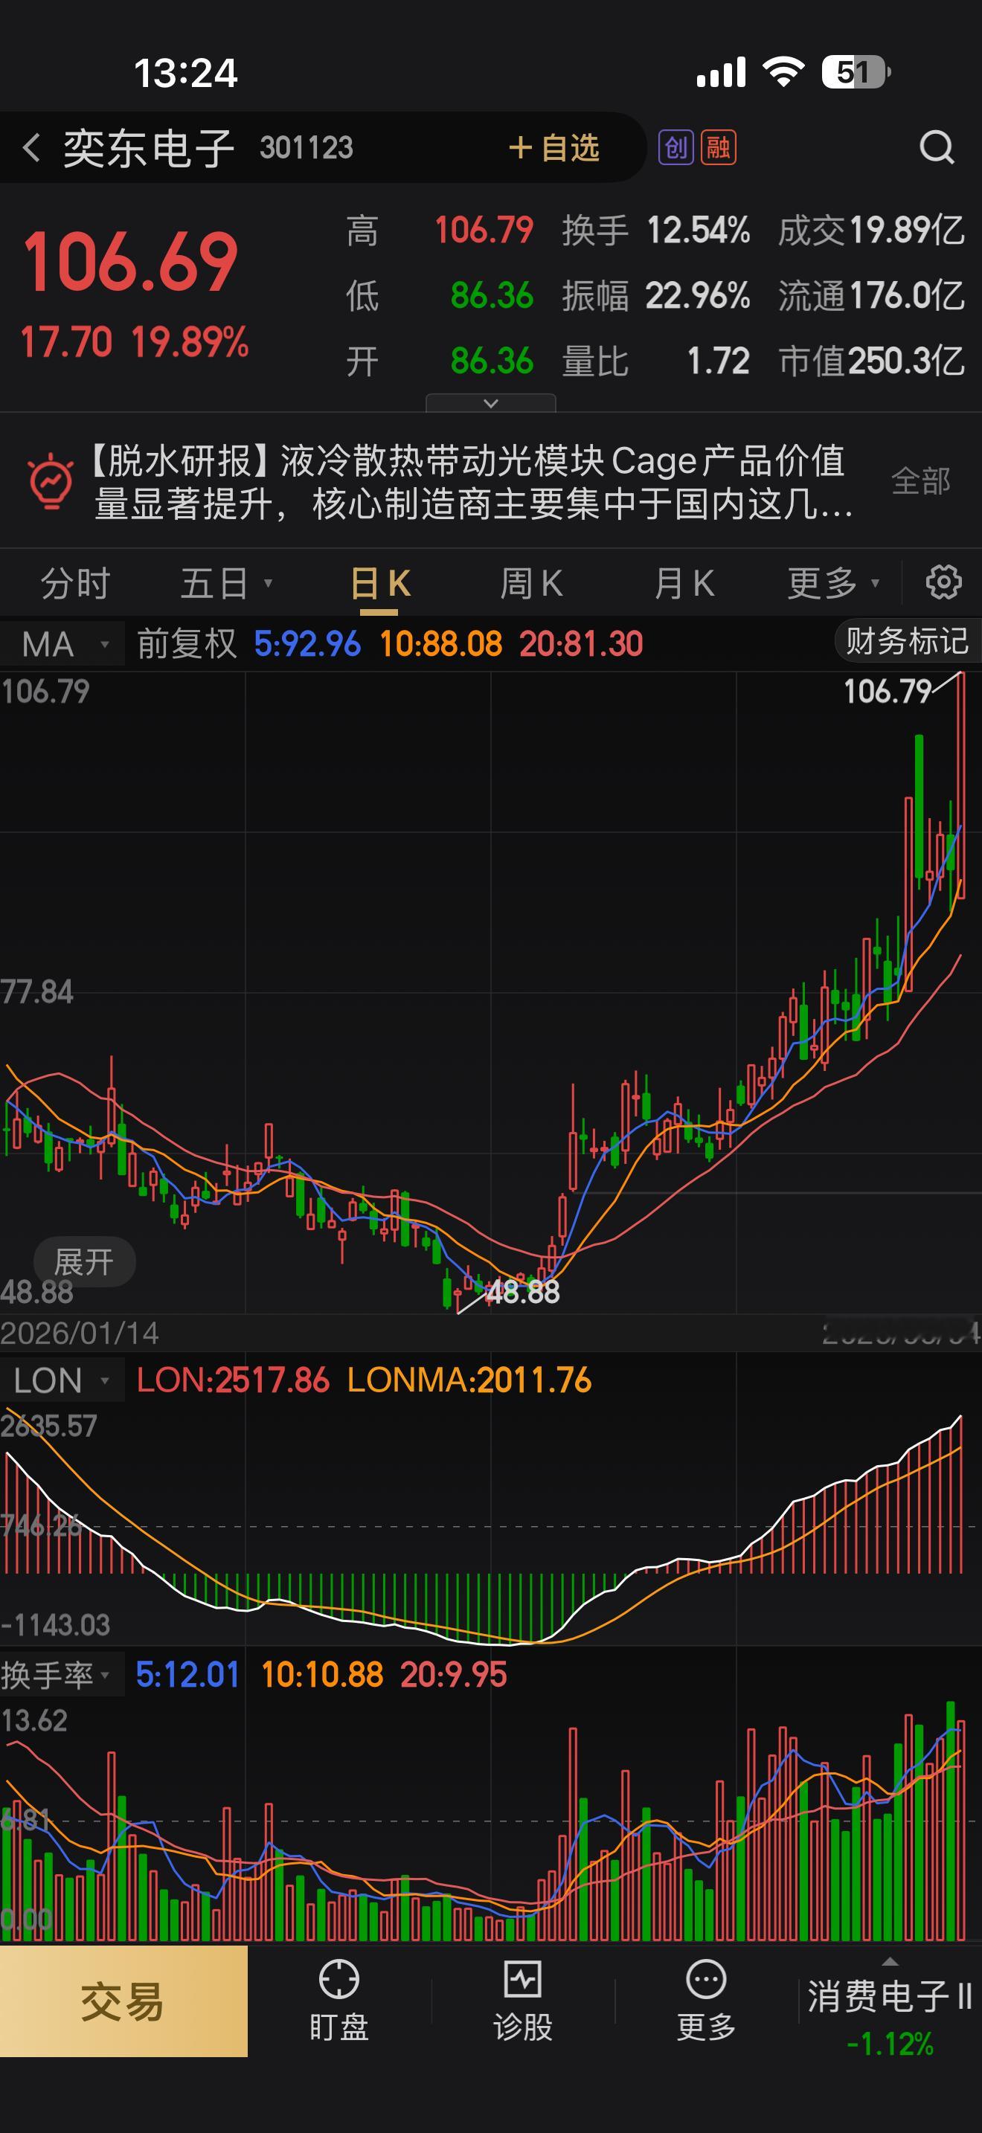Tap the 交易 trade button
Screen dimensions: 982x2133
pyautogui.click(x=123, y=2001)
